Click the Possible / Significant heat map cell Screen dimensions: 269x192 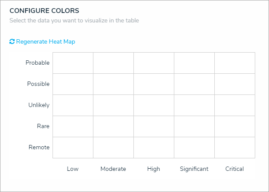coord(194,84)
